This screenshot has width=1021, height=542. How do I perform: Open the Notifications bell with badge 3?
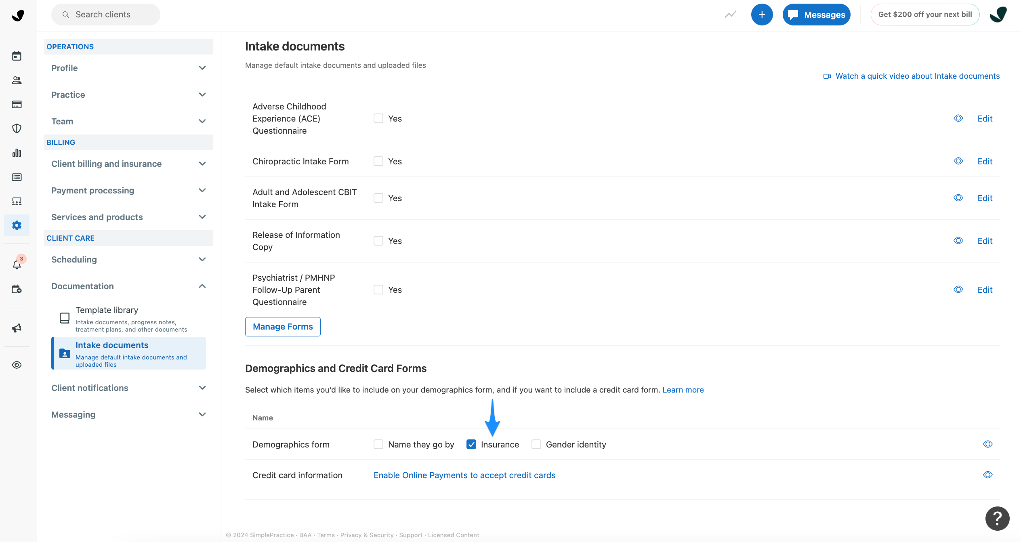click(17, 265)
